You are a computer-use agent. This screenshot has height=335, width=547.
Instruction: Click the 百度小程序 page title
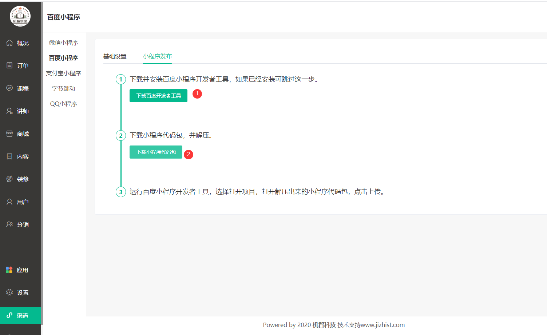(64, 17)
